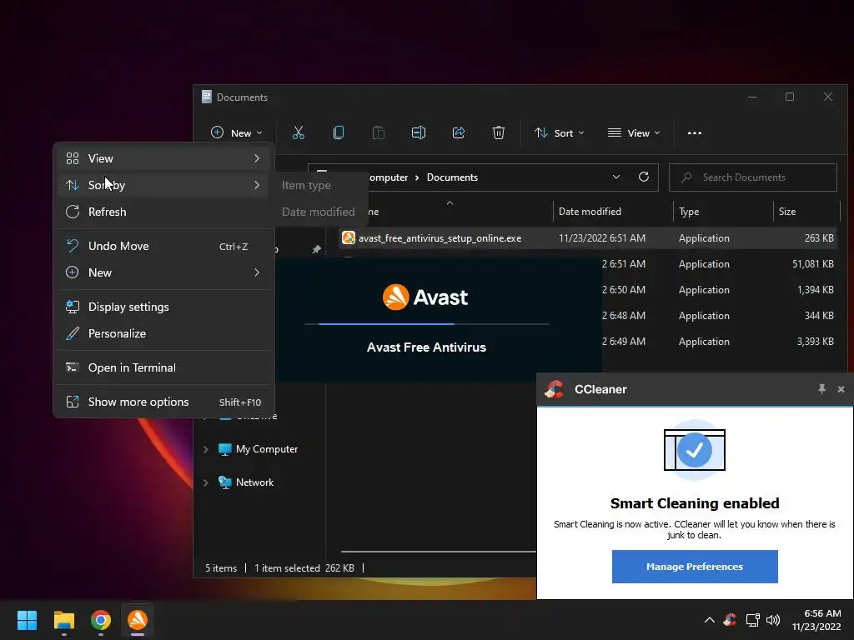Open the clock and date in taskbar
This screenshot has height=640, width=854.
[816, 620]
